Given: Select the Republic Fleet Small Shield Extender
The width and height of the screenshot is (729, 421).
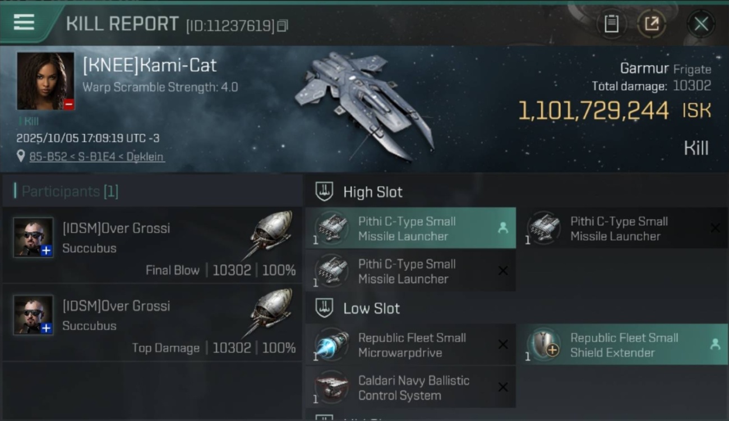Looking at the screenshot, I should [624, 345].
